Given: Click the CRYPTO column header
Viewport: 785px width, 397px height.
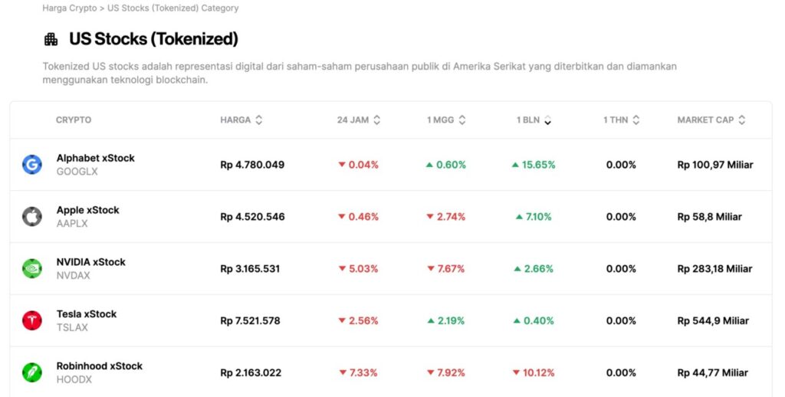Looking at the screenshot, I should [x=74, y=120].
